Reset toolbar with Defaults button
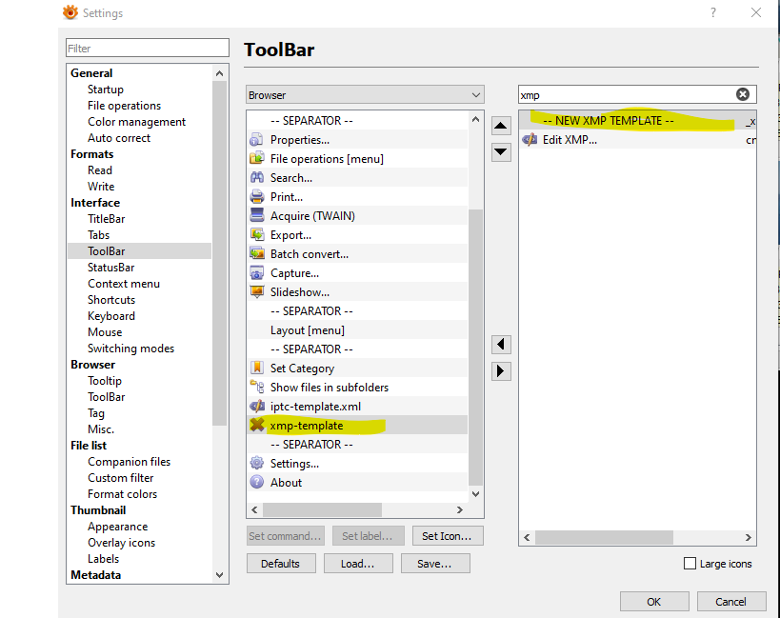Viewport: 780px width, 618px height. tap(281, 564)
